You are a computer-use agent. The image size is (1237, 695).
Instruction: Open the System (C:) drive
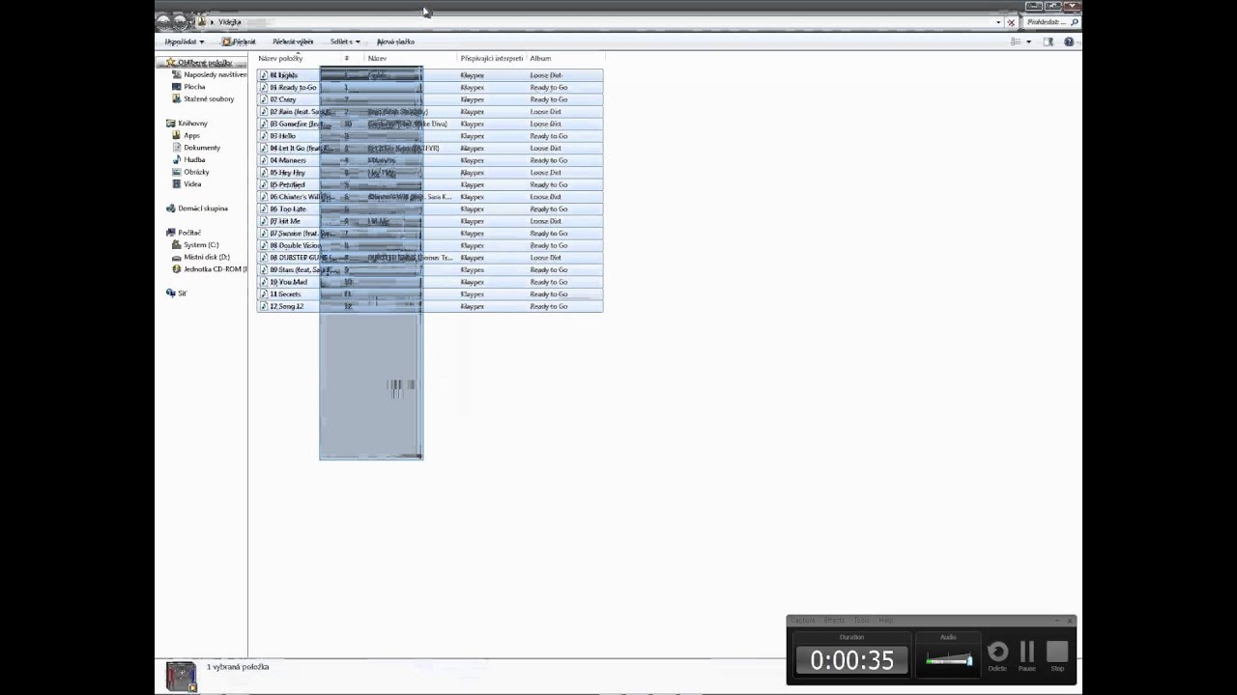tap(201, 245)
